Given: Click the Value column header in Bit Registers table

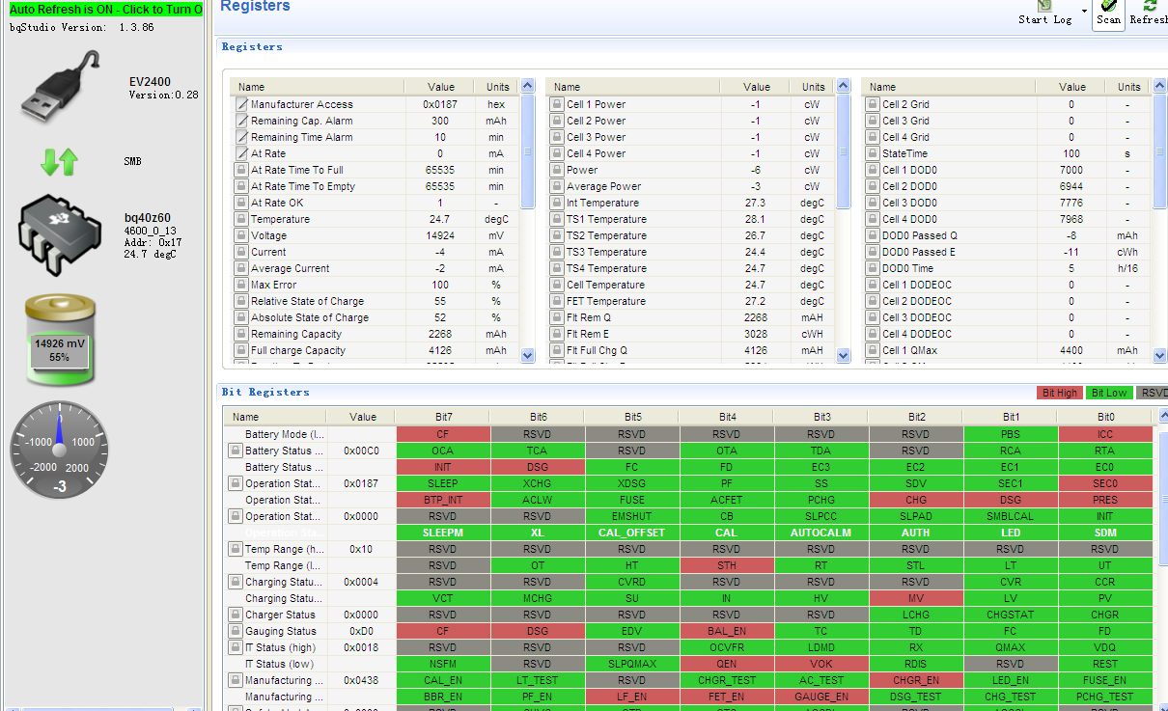Looking at the screenshot, I should click(363, 417).
